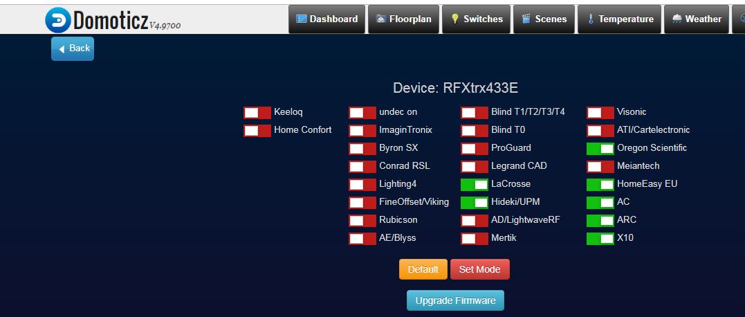
Task: Disable the AC protocol toggle
Action: point(600,203)
